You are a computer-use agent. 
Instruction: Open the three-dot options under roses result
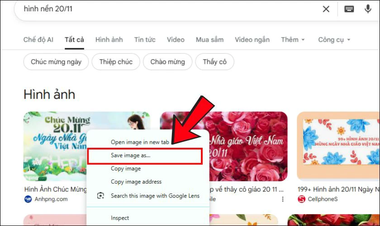(x=283, y=199)
